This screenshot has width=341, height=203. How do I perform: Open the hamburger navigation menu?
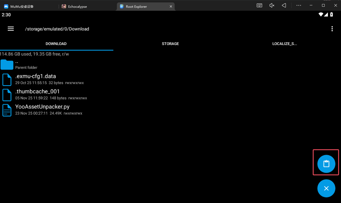(11, 29)
